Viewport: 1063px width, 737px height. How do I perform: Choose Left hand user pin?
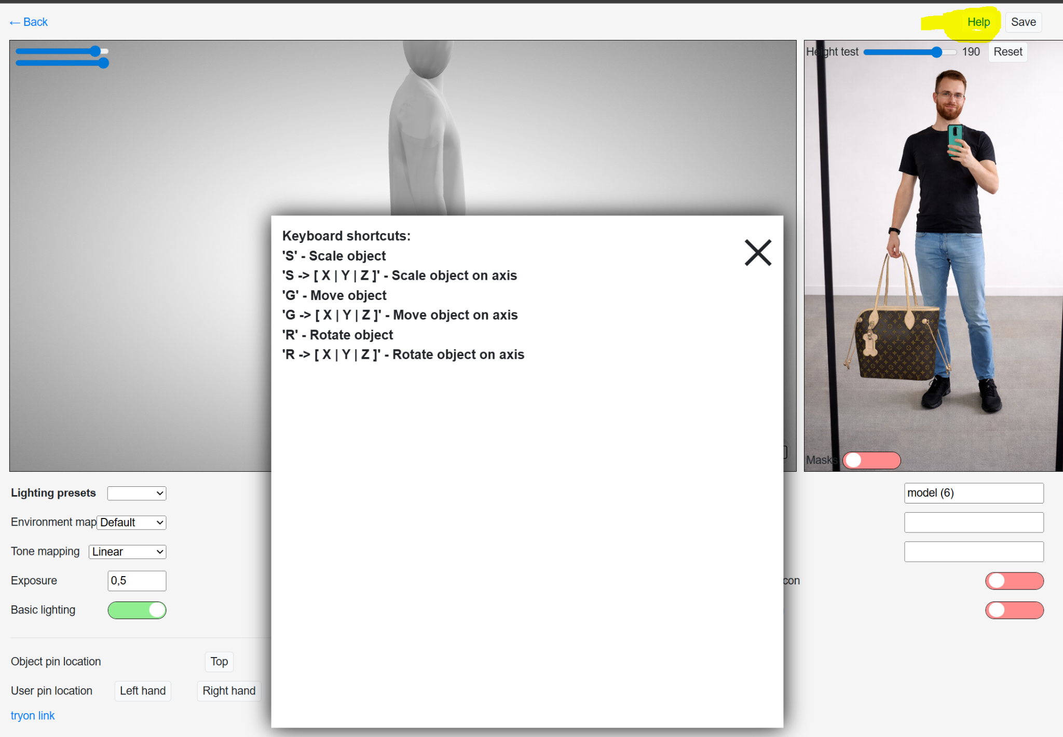tap(143, 691)
